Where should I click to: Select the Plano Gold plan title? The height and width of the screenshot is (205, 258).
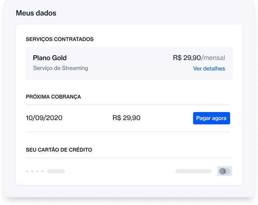coord(50,58)
